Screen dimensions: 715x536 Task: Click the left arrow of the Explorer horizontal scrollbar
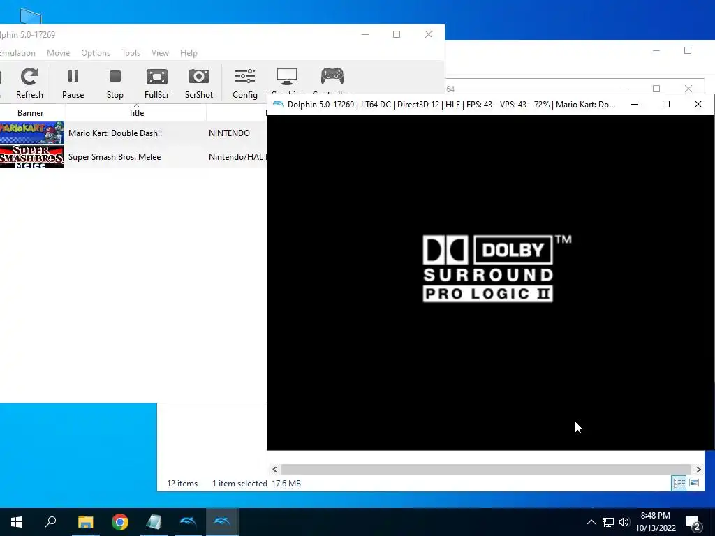point(274,469)
